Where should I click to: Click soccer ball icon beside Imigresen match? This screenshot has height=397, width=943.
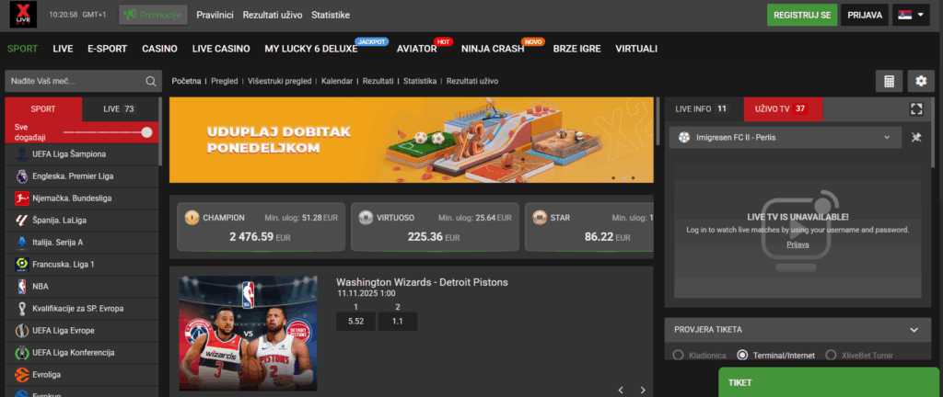pos(684,137)
